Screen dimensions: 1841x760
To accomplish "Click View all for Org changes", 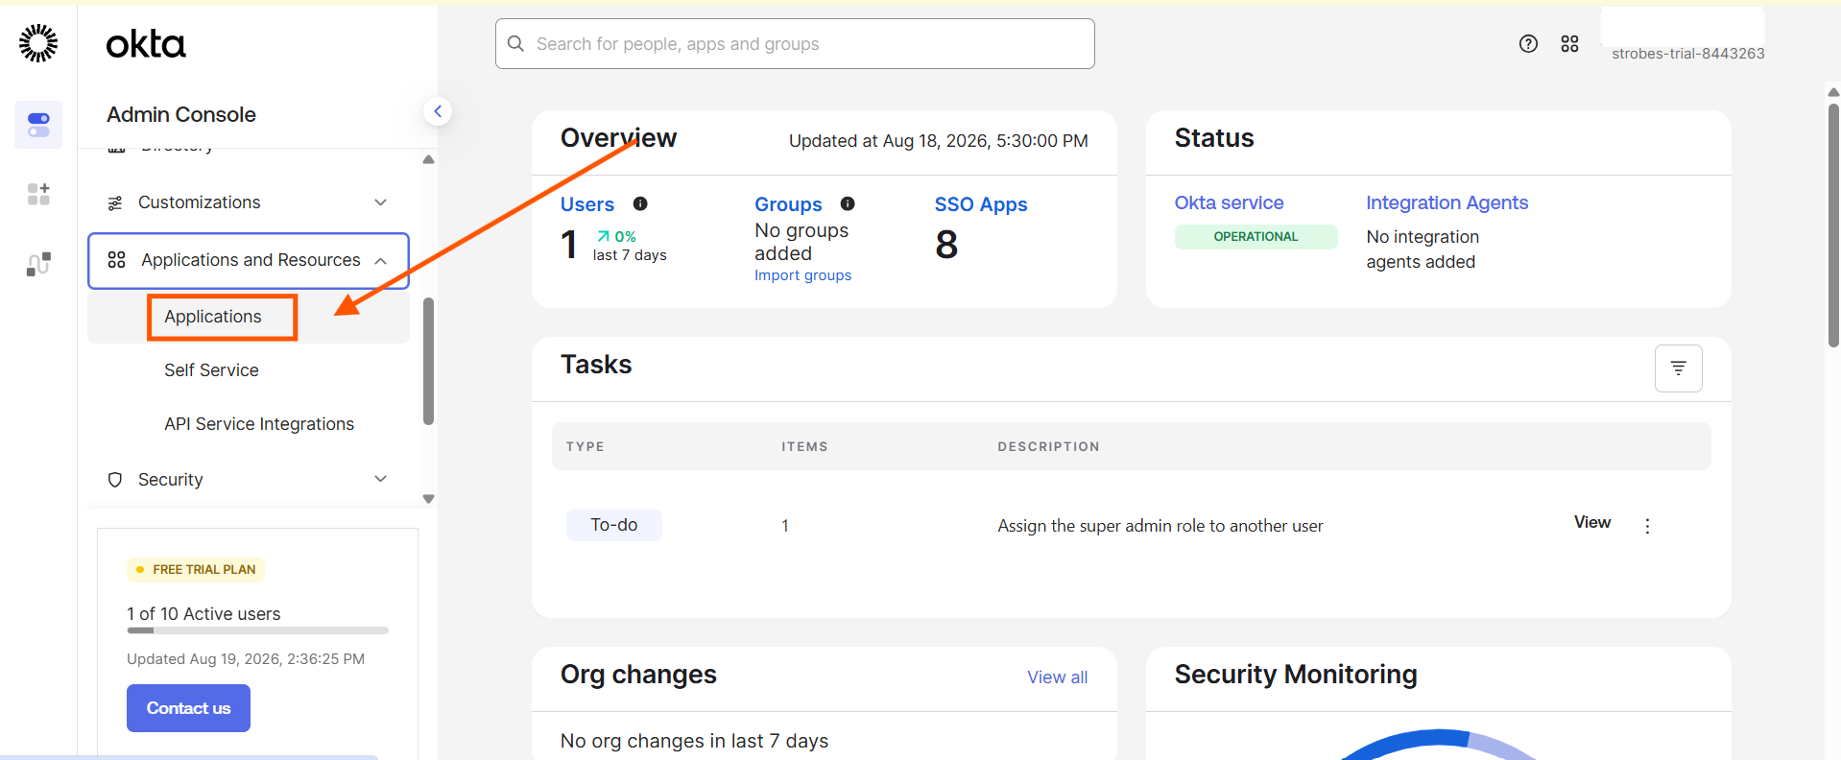I will pyautogui.click(x=1057, y=677).
